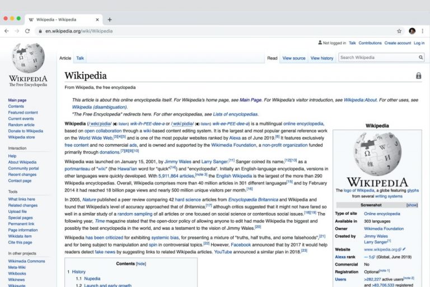Open Facebook link in article text

pyautogui.click(x=241, y=245)
